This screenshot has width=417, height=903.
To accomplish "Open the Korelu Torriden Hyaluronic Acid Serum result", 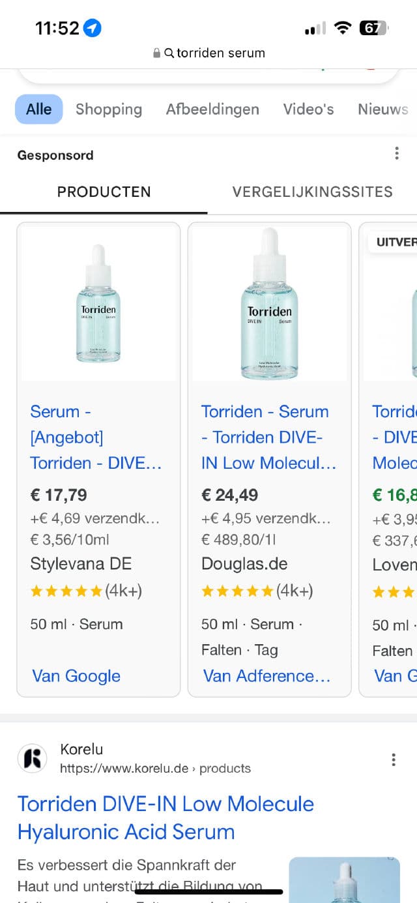I will tap(165, 818).
